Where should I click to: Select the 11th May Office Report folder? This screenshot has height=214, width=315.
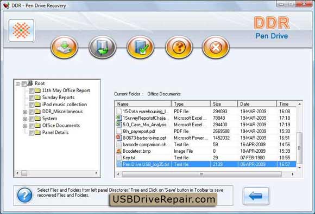pyautogui.click(x=66, y=90)
